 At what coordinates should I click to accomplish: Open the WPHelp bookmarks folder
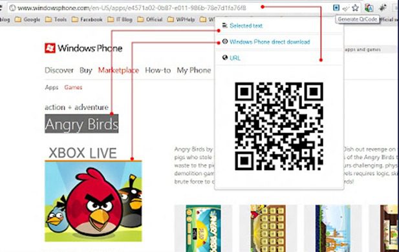coord(181,19)
